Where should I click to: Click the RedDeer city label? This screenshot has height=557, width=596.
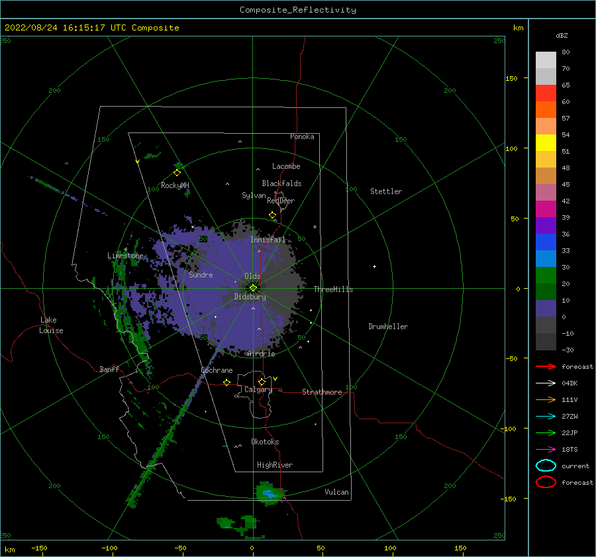pos(281,201)
